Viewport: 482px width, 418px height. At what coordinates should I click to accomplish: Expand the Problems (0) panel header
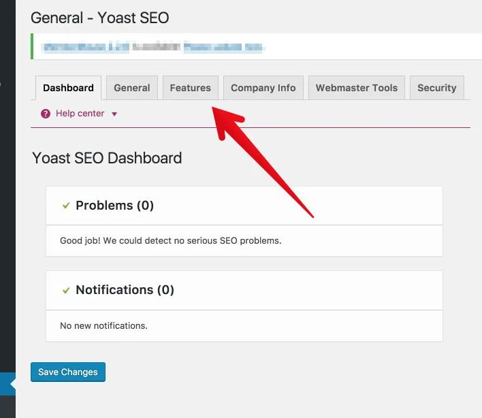(244, 206)
